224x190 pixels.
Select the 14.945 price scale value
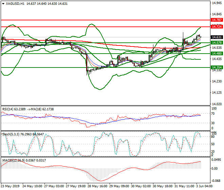pyautogui.click(x=217, y=3)
